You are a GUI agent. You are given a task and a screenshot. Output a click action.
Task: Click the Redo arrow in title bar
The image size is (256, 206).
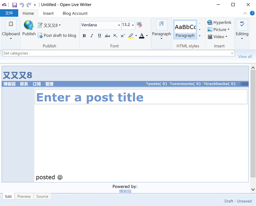pos(29,5)
